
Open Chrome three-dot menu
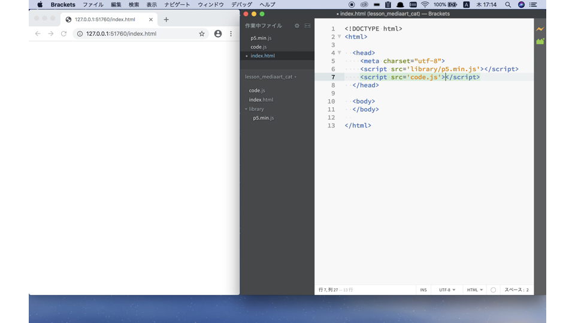pyautogui.click(x=231, y=33)
